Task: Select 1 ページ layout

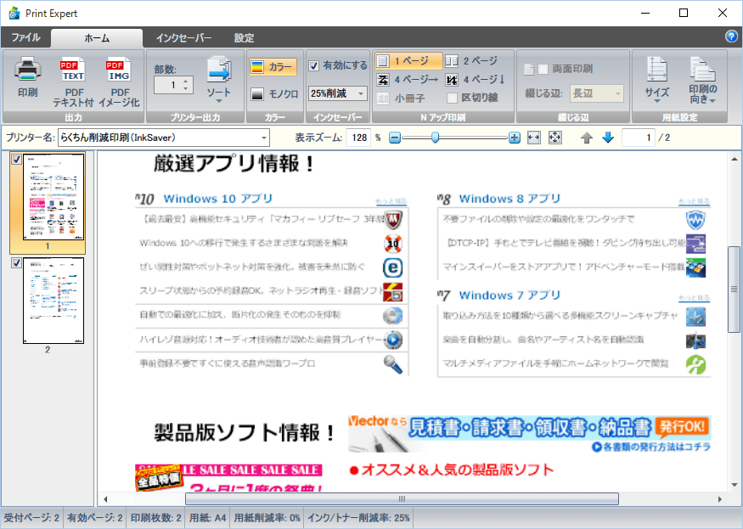Action: click(408, 60)
